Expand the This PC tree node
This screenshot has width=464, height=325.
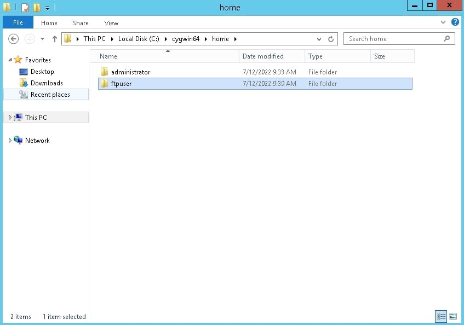(x=10, y=117)
